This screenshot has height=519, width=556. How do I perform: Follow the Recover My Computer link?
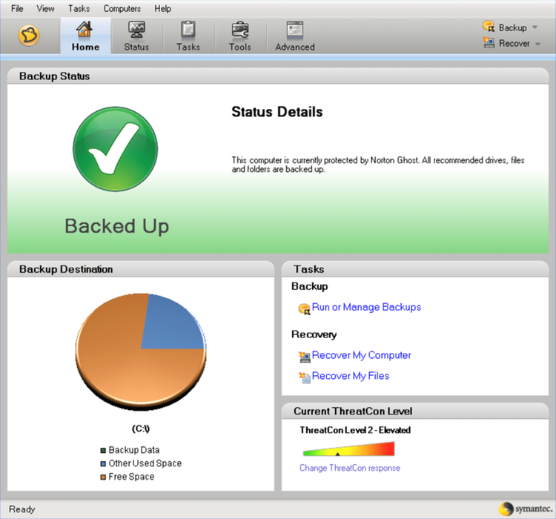click(x=361, y=355)
